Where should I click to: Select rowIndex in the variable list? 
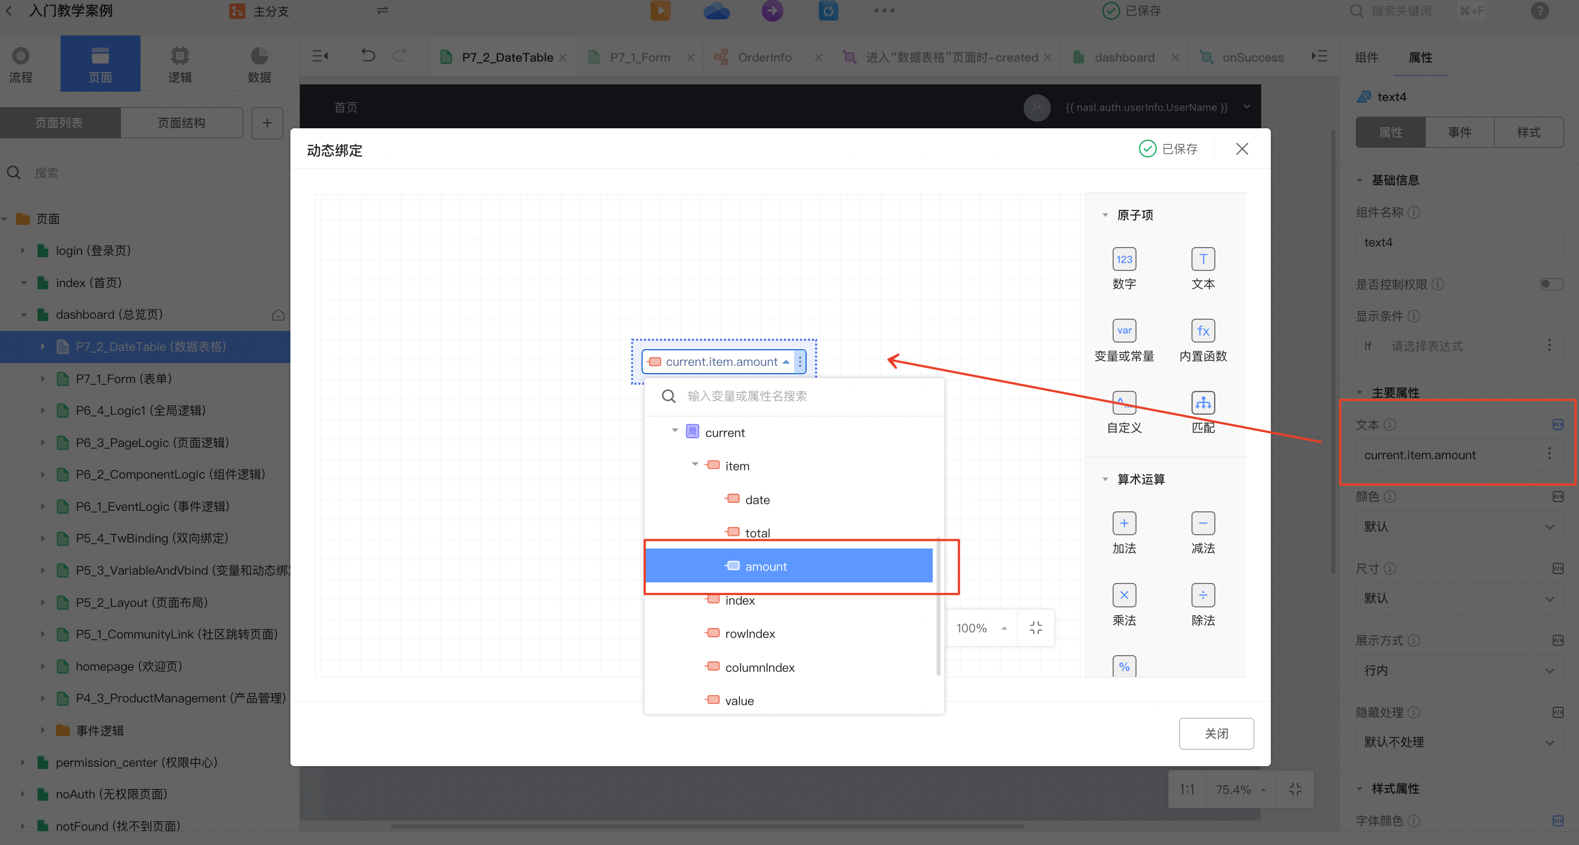coord(789,633)
